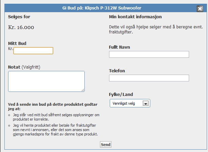Click the Kr. 16.000 price text
This screenshot has height=152, width=208.
tap(21, 27)
